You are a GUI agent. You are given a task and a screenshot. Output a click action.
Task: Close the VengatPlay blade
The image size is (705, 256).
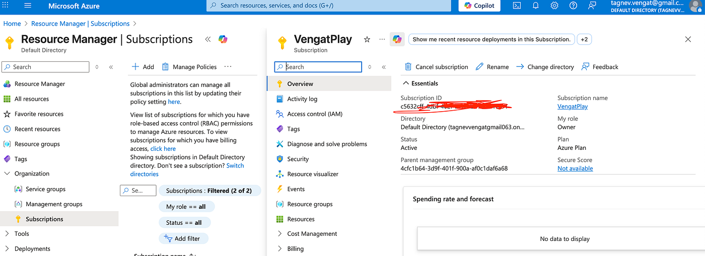(x=688, y=39)
